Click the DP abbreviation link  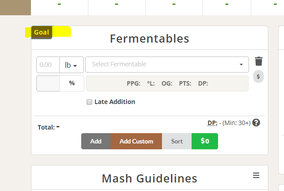point(212,123)
